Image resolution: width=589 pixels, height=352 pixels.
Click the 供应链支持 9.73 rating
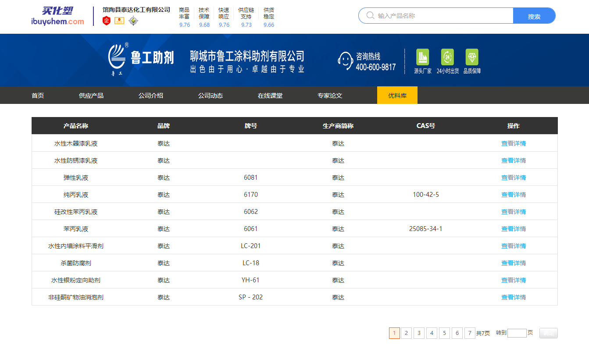246,17
